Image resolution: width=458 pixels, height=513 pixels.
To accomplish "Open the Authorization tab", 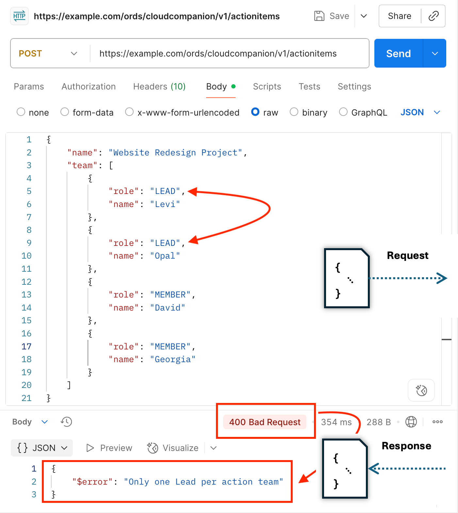I will [89, 87].
